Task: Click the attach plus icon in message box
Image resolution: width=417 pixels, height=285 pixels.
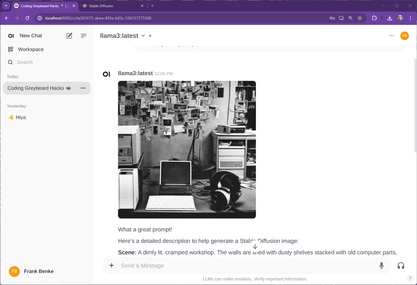Action: point(111,266)
